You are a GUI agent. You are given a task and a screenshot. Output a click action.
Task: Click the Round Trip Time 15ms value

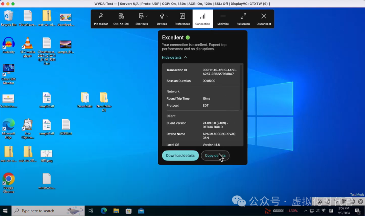coord(206,99)
